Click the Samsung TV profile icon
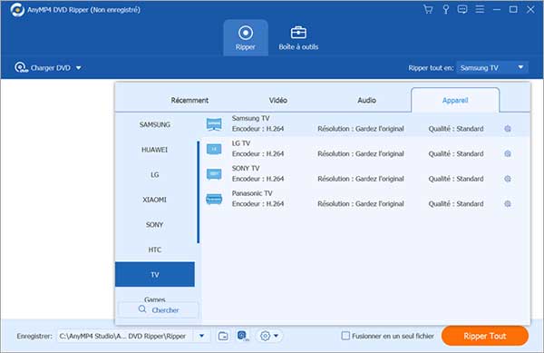Image resolution: width=544 pixels, height=353 pixels. coord(214,124)
